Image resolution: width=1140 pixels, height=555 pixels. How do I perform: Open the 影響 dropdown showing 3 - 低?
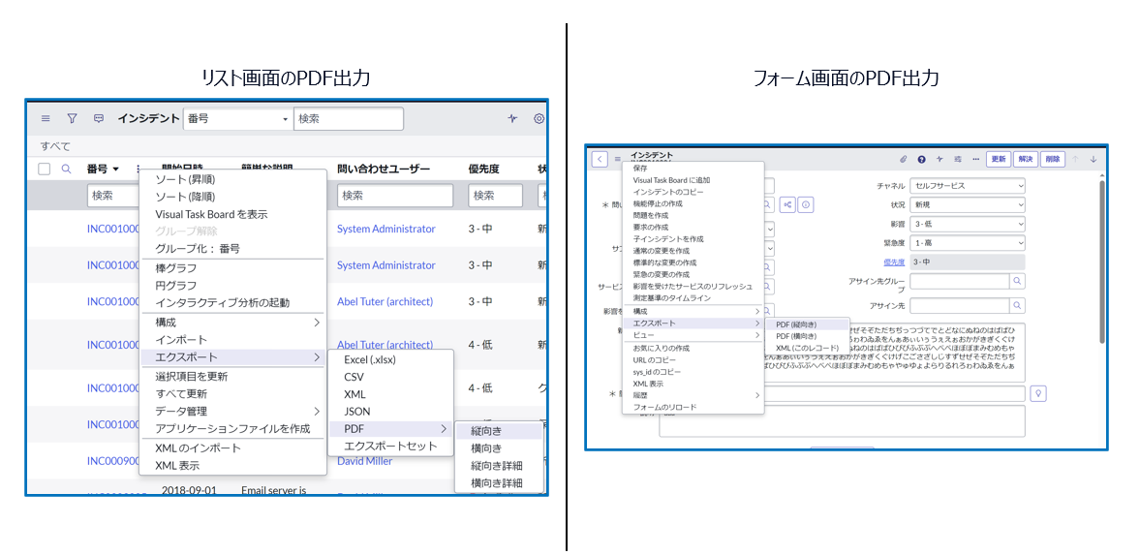[x=967, y=224]
